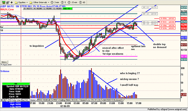
Task: Select the rsx 21(,21,2,0,) tab
Action: pos(94,100)
